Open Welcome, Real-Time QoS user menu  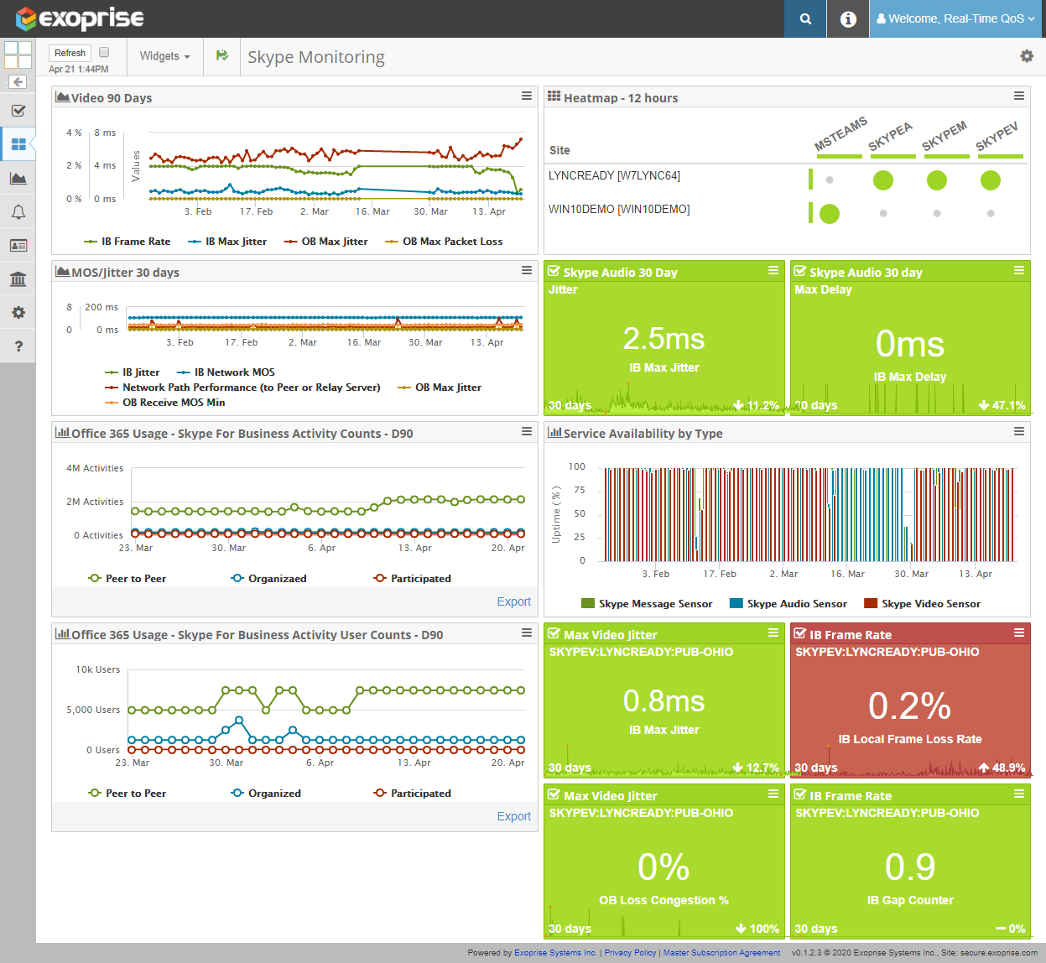[956, 18]
